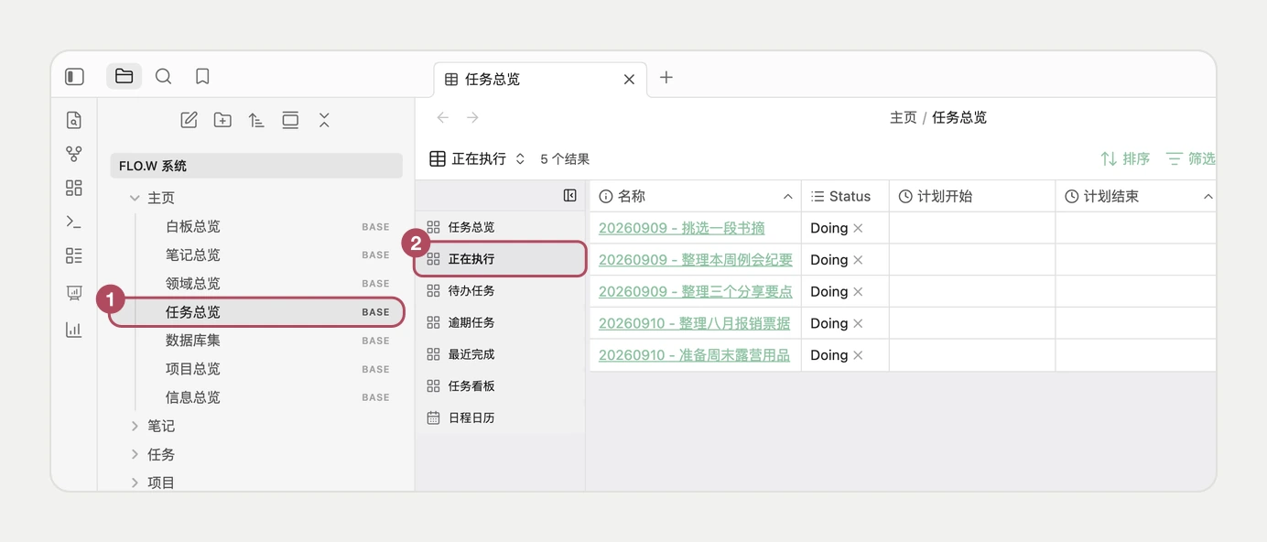Create a new folder icon

coord(222,120)
